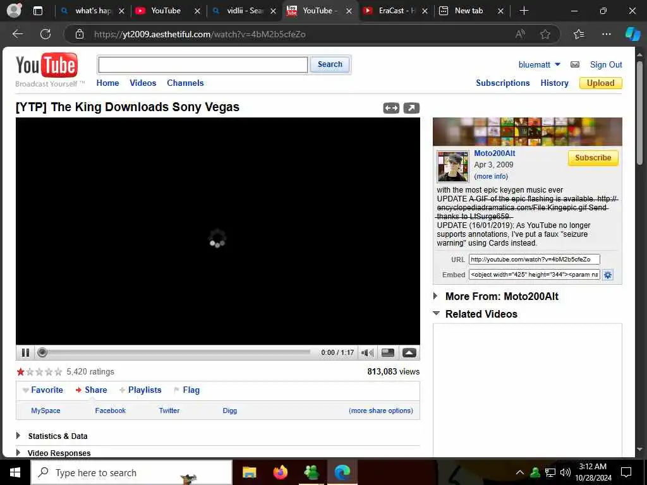Toggle the player size icon
The image size is (647, 485).
[x=387, y=352]
